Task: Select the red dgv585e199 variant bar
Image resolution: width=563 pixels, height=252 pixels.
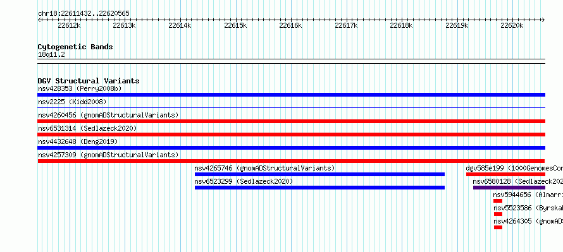Action: (505, 174)
